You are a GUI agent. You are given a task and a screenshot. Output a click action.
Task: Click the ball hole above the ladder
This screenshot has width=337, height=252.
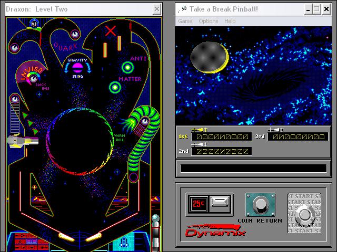[x=15, y=99]
